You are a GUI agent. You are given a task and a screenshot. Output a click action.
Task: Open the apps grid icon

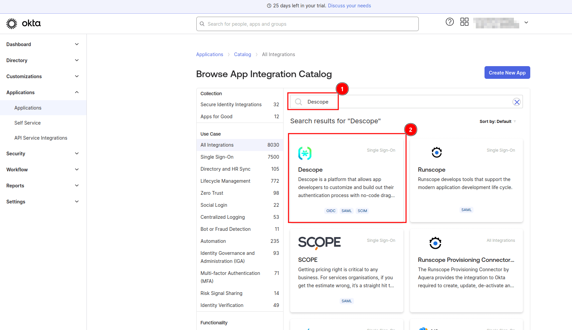tap(464, 22)
